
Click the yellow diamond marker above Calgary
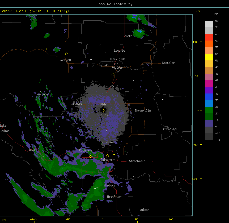pos(108,156)
